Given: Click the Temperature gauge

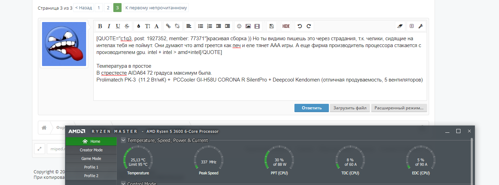Looking at the screenshot, I should click(x=138, y=160).
